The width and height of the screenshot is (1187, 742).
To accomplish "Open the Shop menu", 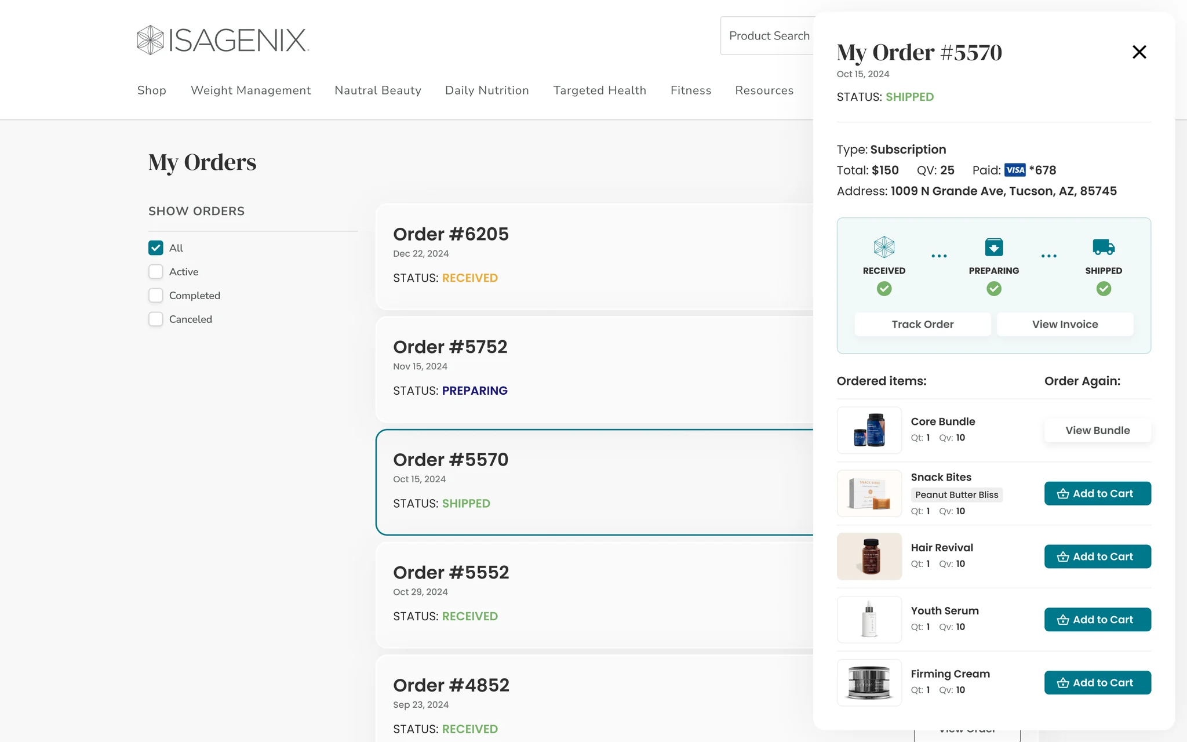I will 152,90.
